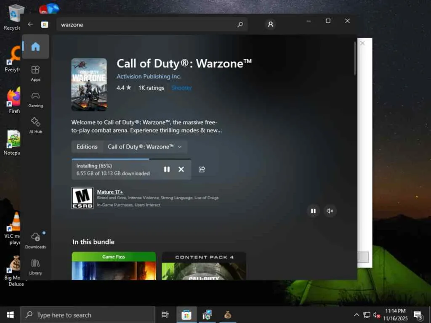Image resolution: width=431 pixels, height=323 pixels.
Task: Open the notification center icon
Action: tap(418, 315)
